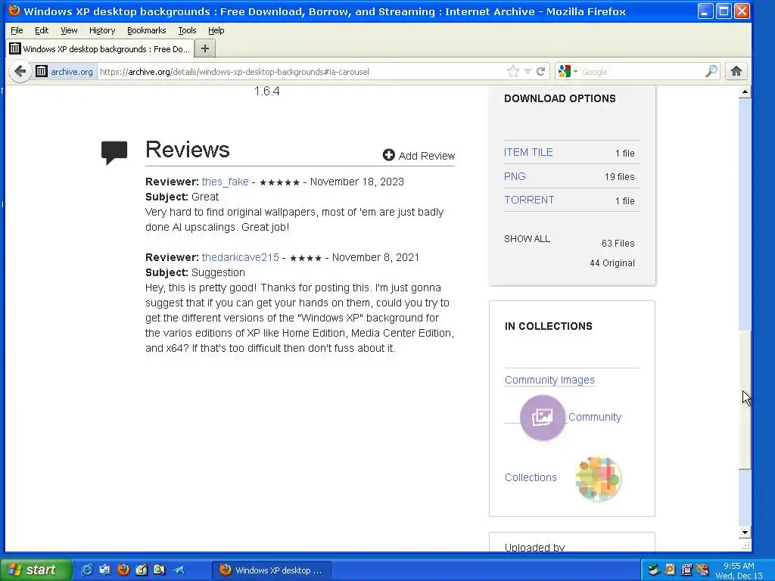The image size is (775, 581).
Task: Click the Reviews speech bubble icon
Action: [x=114, y=153]
